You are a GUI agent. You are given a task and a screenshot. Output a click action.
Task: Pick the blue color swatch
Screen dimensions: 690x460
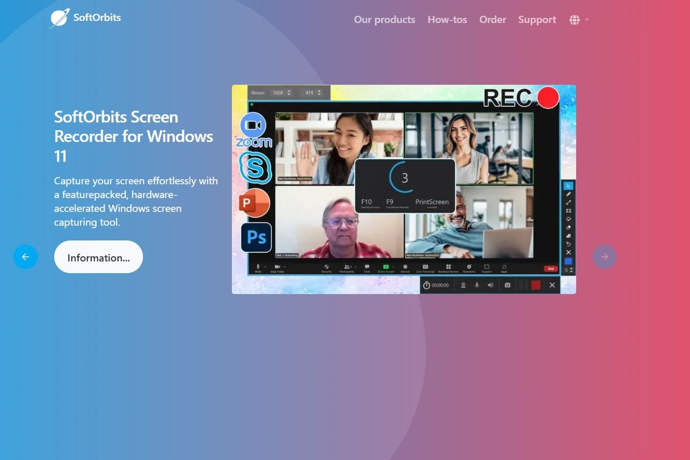pos(568,261)
